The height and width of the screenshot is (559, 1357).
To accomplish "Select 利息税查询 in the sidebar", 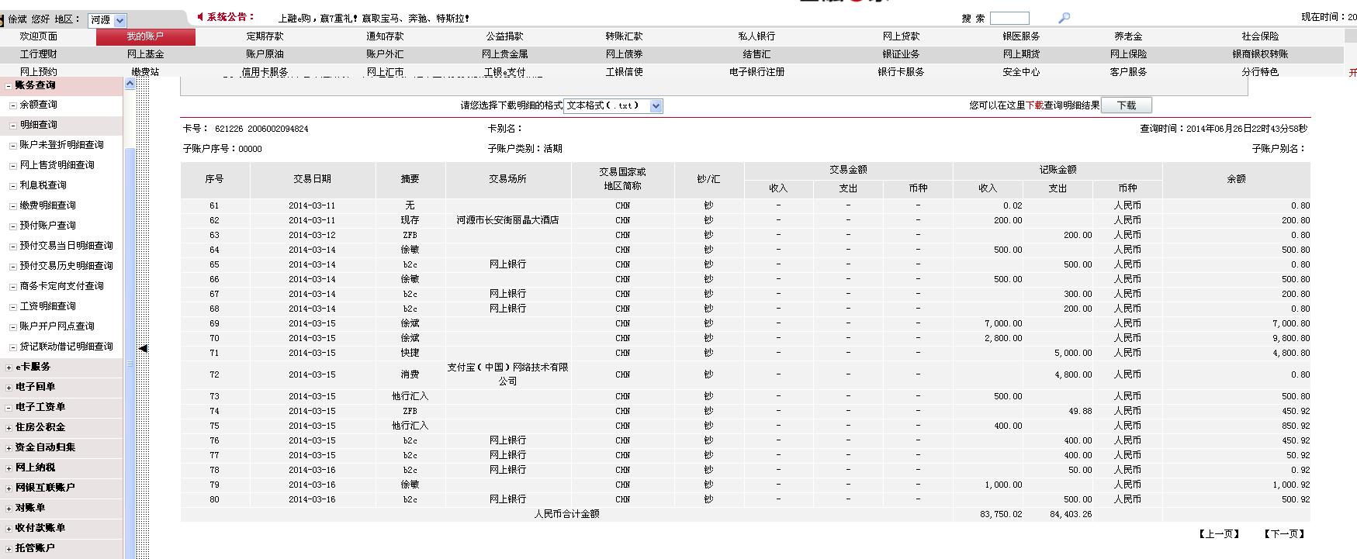I will (43, 185).
